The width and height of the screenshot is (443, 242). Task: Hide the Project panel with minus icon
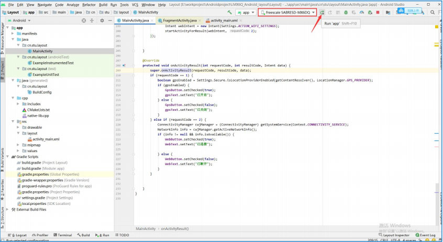[x=110, y=20]
